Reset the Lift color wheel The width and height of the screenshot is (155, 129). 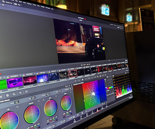tap(17, 107)
